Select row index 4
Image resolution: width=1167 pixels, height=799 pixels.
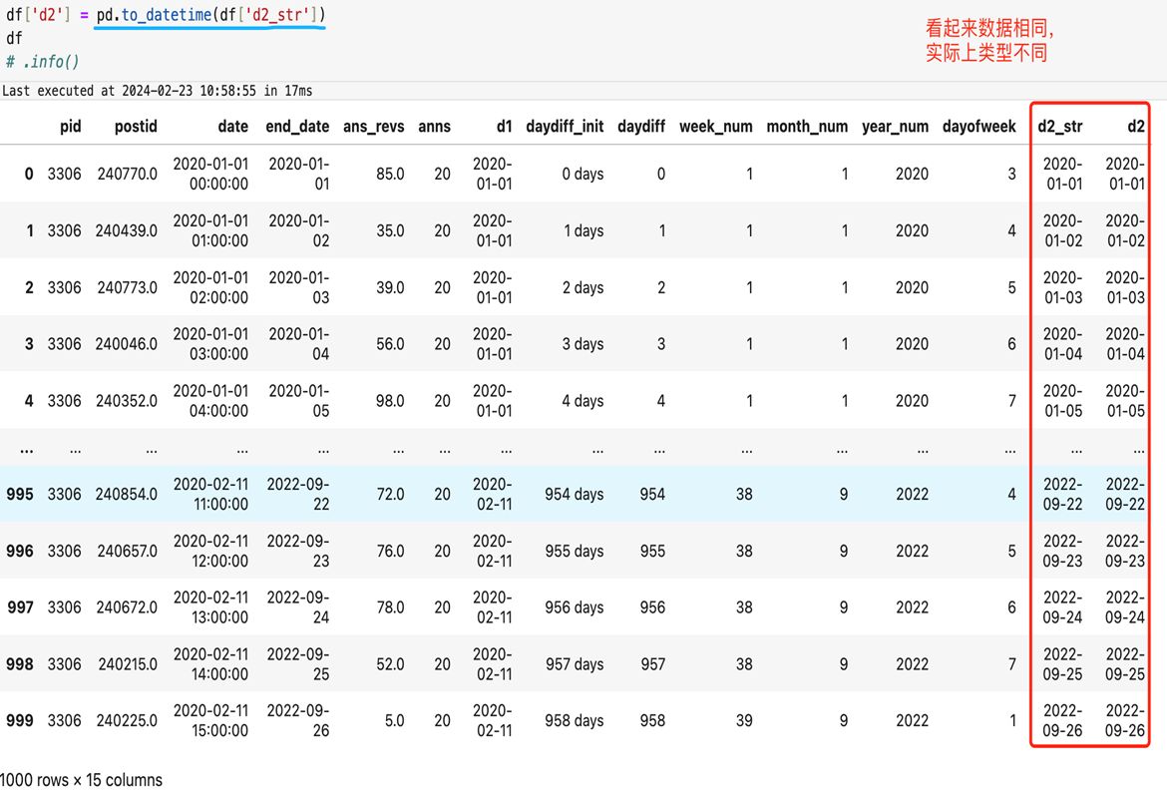tap(29, 401)
